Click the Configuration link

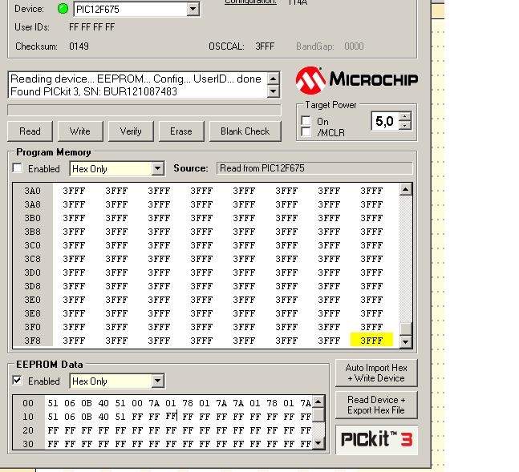(250, 2)
